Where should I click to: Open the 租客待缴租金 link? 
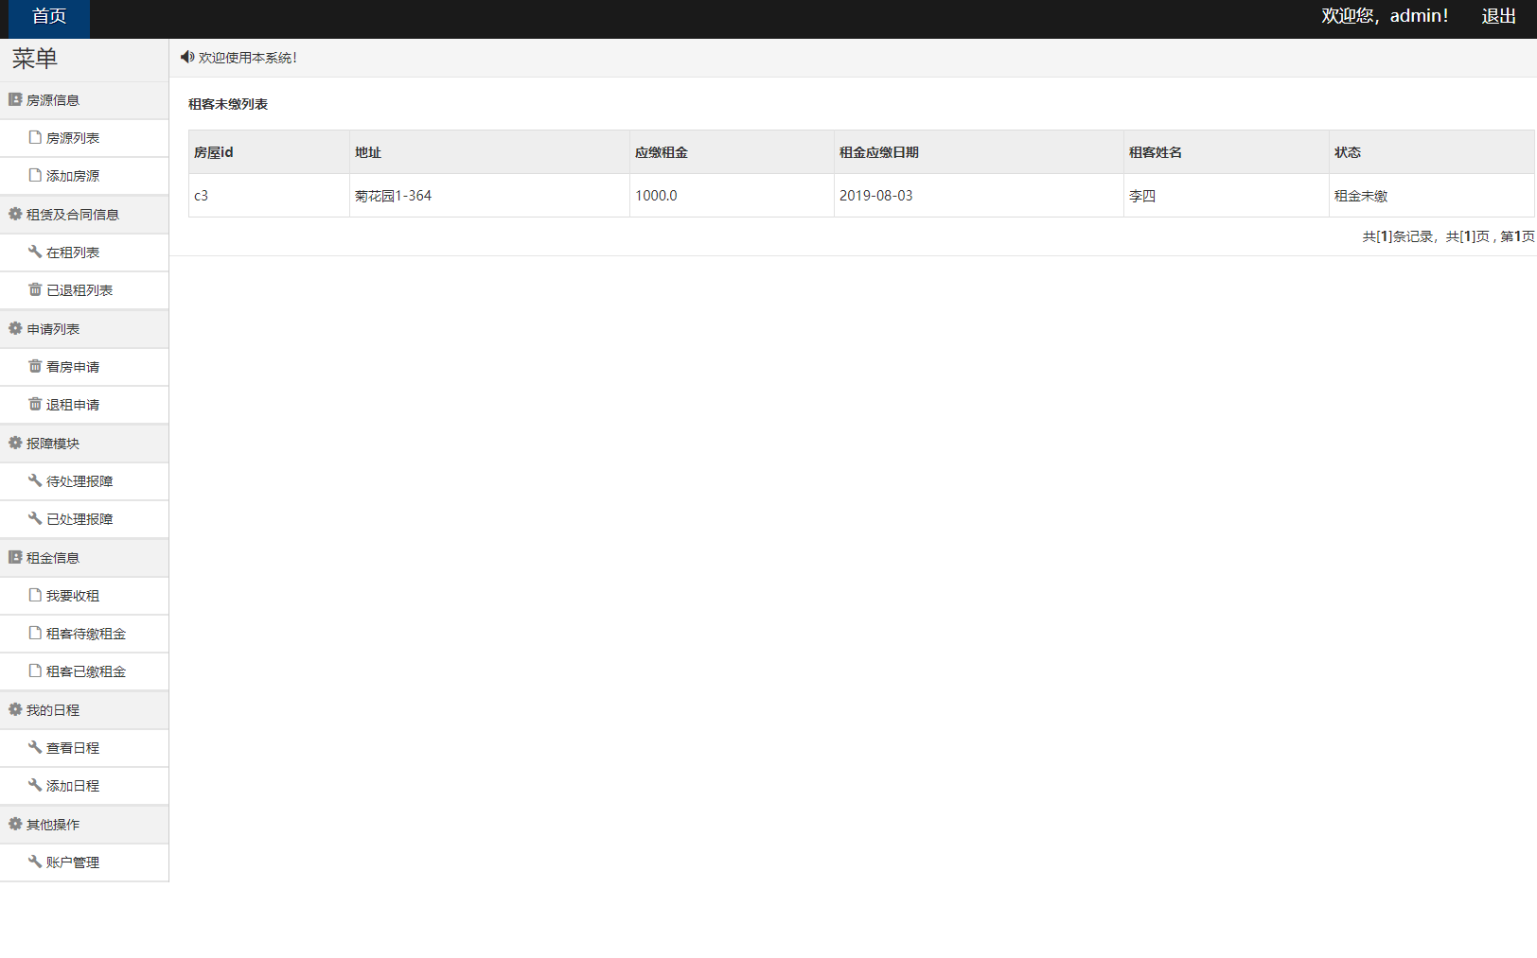coord(84,634)
